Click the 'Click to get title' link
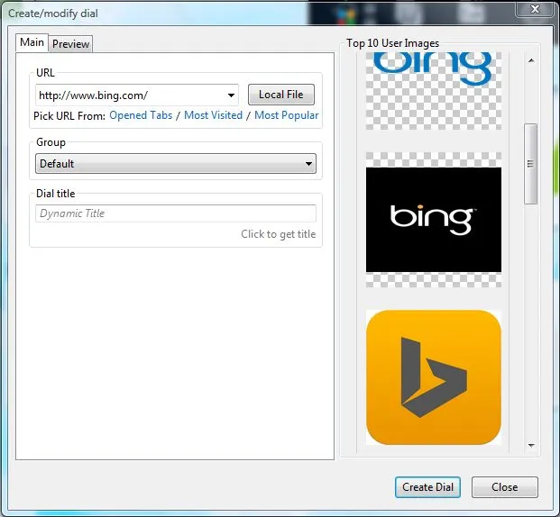This screenshot has height=517, width=560. pyautogui.click(x=278, y=234)
